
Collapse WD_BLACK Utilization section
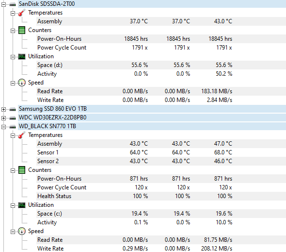tap(13, 205)
